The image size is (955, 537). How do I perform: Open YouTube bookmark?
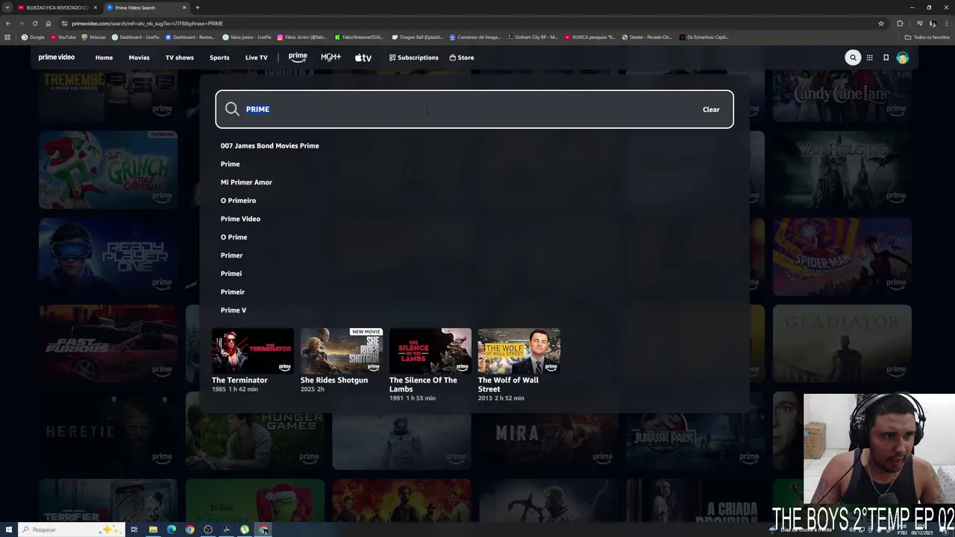[x=63, y=37]
